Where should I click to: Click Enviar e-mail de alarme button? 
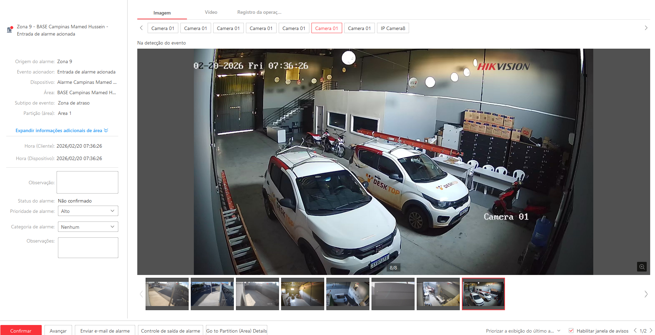[105, 331]
